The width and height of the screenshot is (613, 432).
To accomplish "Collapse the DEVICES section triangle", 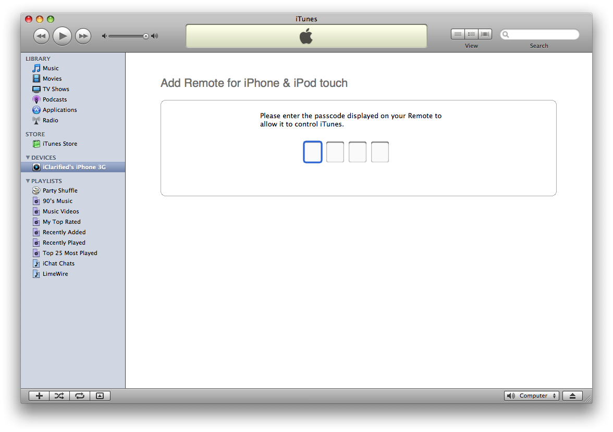I will coord(28,158).
